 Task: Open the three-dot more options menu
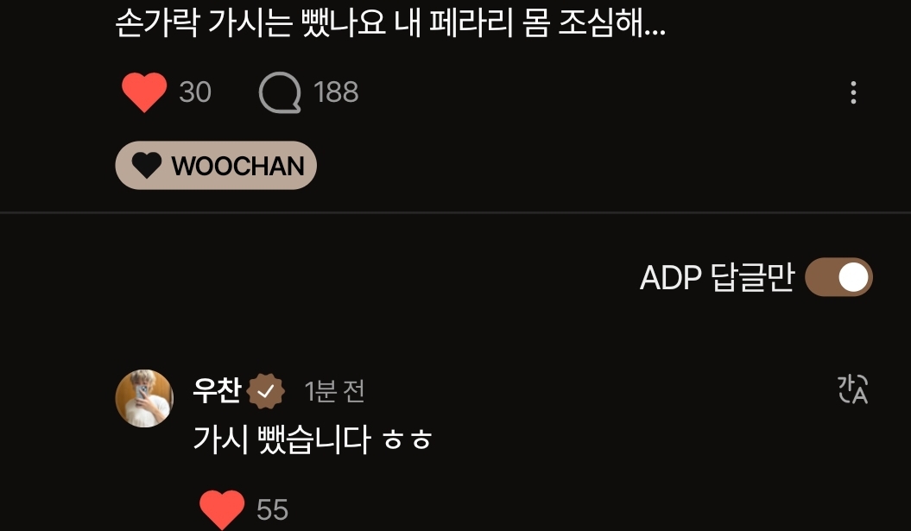pyautogui.click(x=853, y=93)
